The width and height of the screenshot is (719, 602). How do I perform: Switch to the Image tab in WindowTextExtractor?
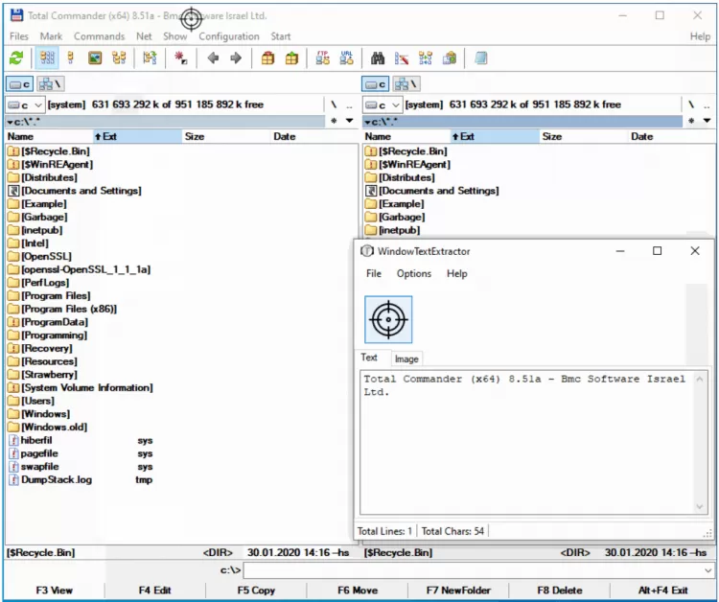click(406, 359)
